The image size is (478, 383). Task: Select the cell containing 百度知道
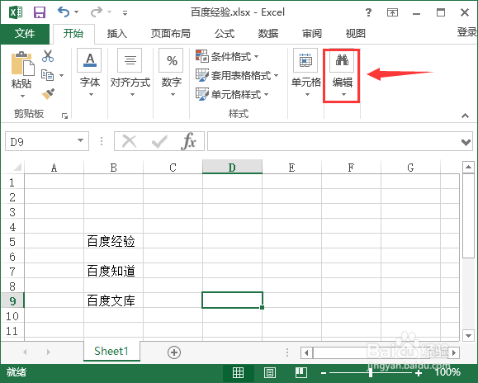[113, 271]
